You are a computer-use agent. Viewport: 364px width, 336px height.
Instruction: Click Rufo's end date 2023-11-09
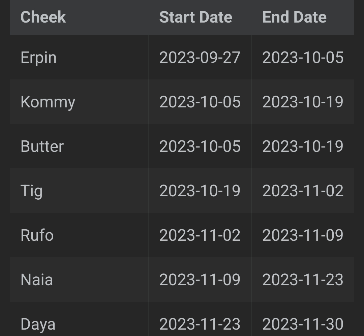tap(303, 235)
